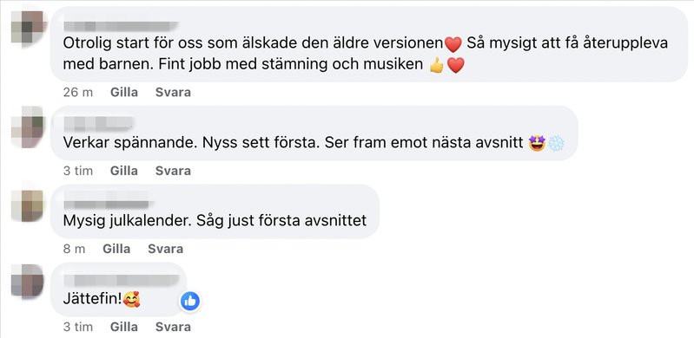Click the thumbs-up emoji after 'musiken'
694x338 pixels.
437,65
